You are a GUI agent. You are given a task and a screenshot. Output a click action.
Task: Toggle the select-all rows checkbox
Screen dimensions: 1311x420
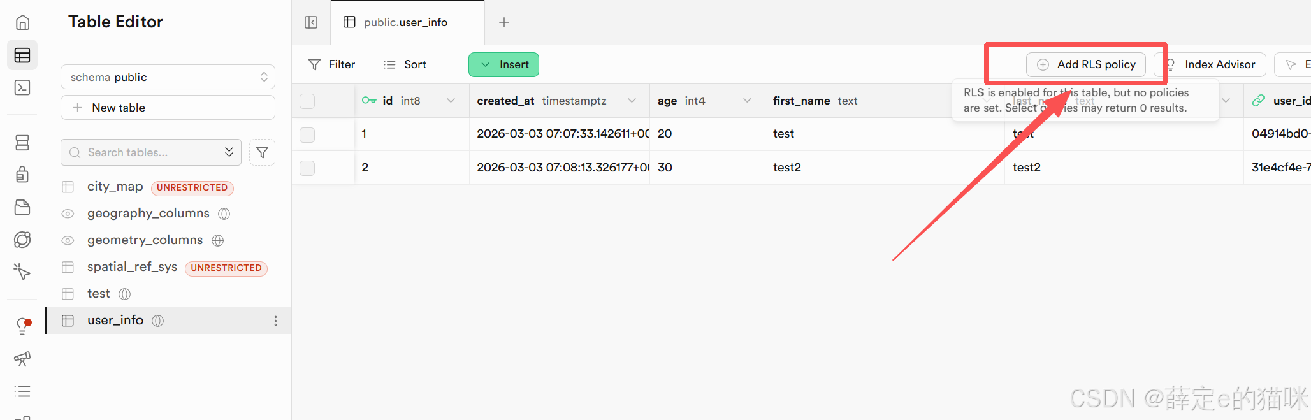(307, 101)
